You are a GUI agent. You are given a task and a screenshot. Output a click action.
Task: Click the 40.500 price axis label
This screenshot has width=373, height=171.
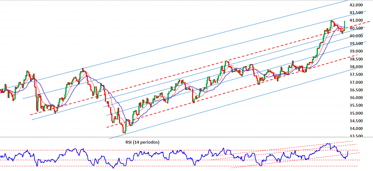pyautogui.click(x=356, y=28)
